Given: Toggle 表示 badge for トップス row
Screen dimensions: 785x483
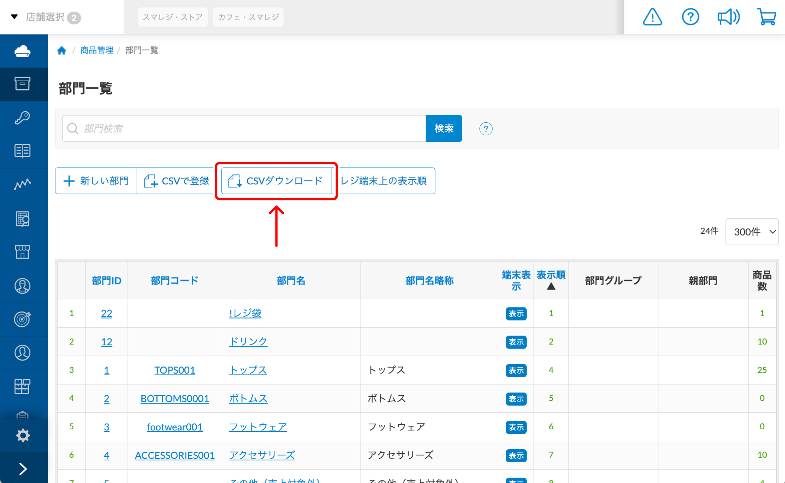Looking at the screenshot, I should 516,370.
